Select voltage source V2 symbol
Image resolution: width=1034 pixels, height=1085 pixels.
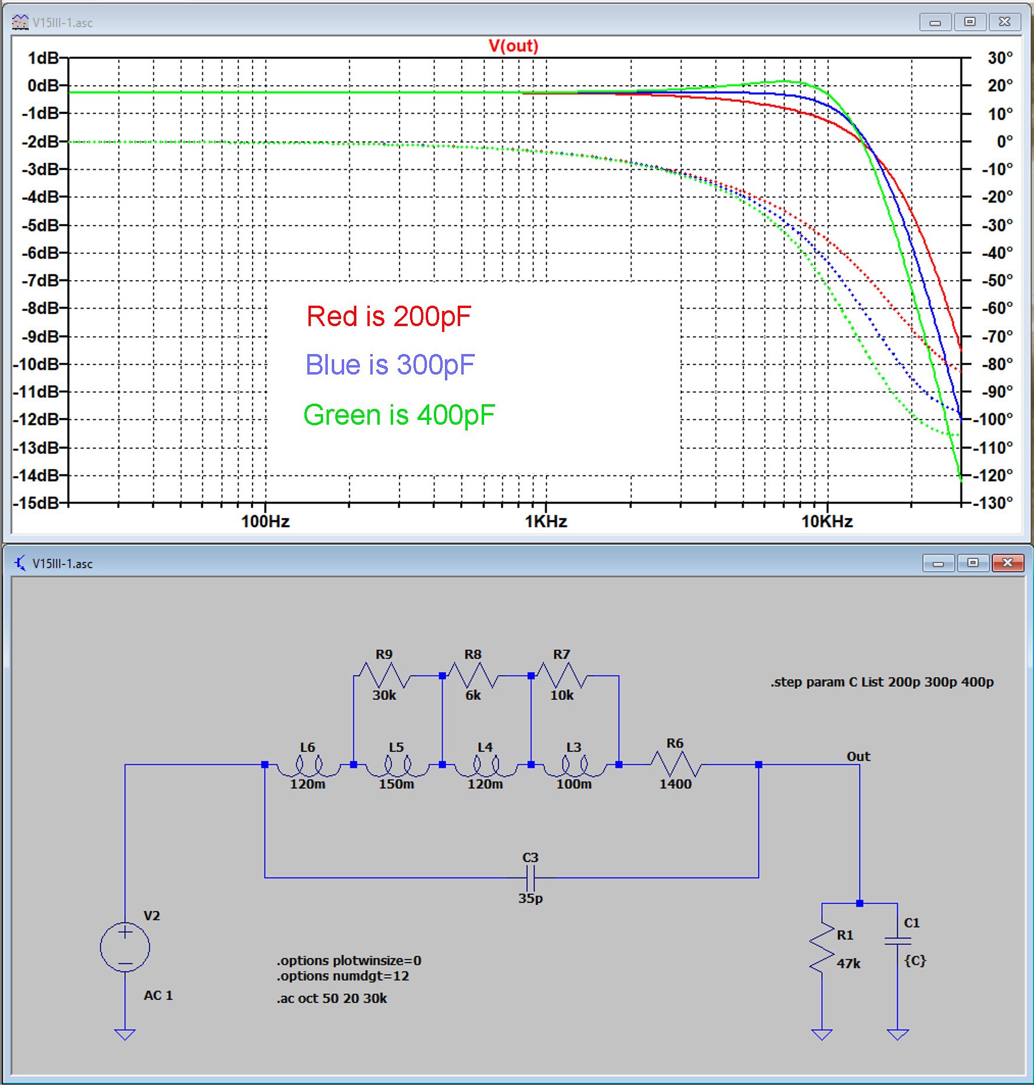click(125, 947)
